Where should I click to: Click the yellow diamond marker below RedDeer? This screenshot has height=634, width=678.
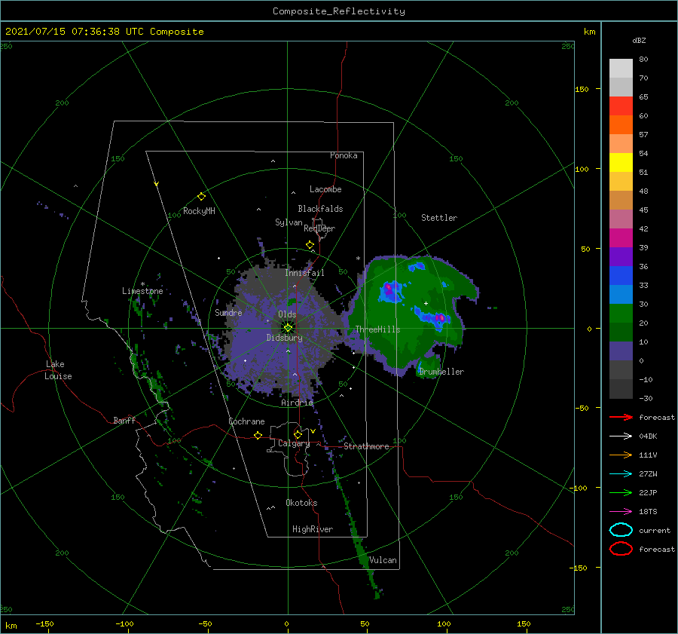[310, 245]
